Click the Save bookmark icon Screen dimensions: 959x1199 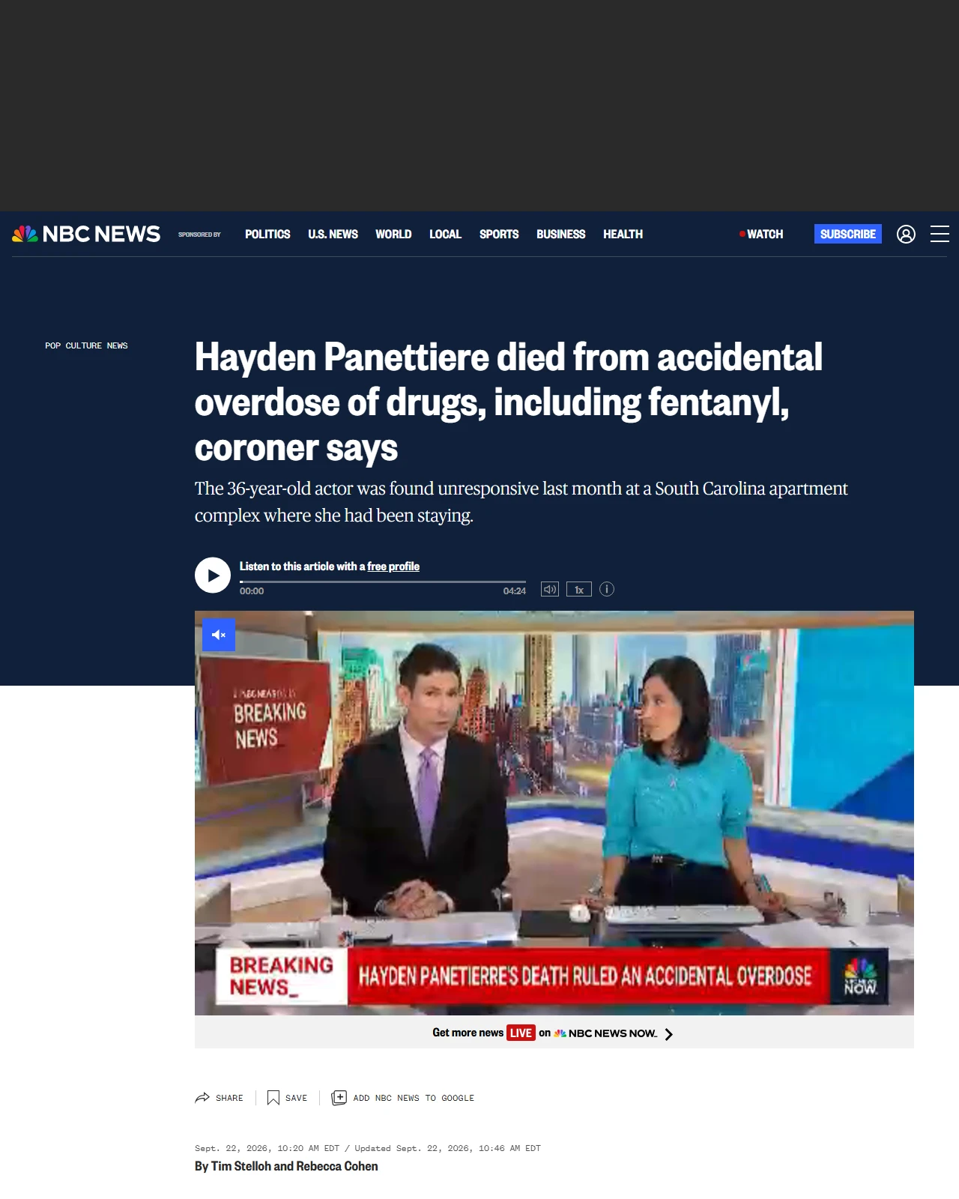point(273,1098)
